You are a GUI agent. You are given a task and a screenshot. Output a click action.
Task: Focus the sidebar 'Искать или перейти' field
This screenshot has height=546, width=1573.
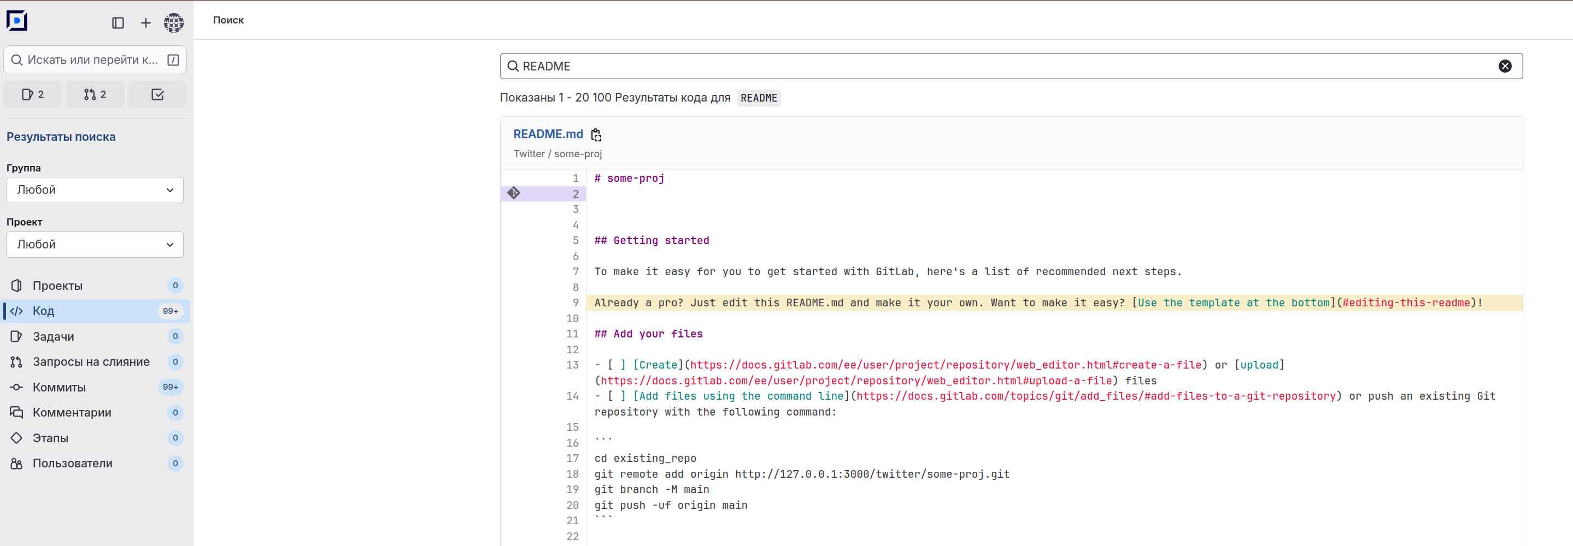[x=92, y=60]
